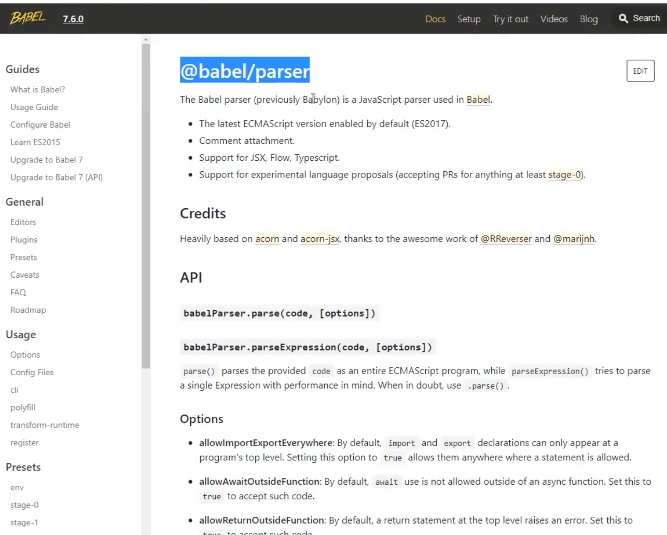667x535 pixels.
Task: Open the env preset page
Action: point(17,488)
